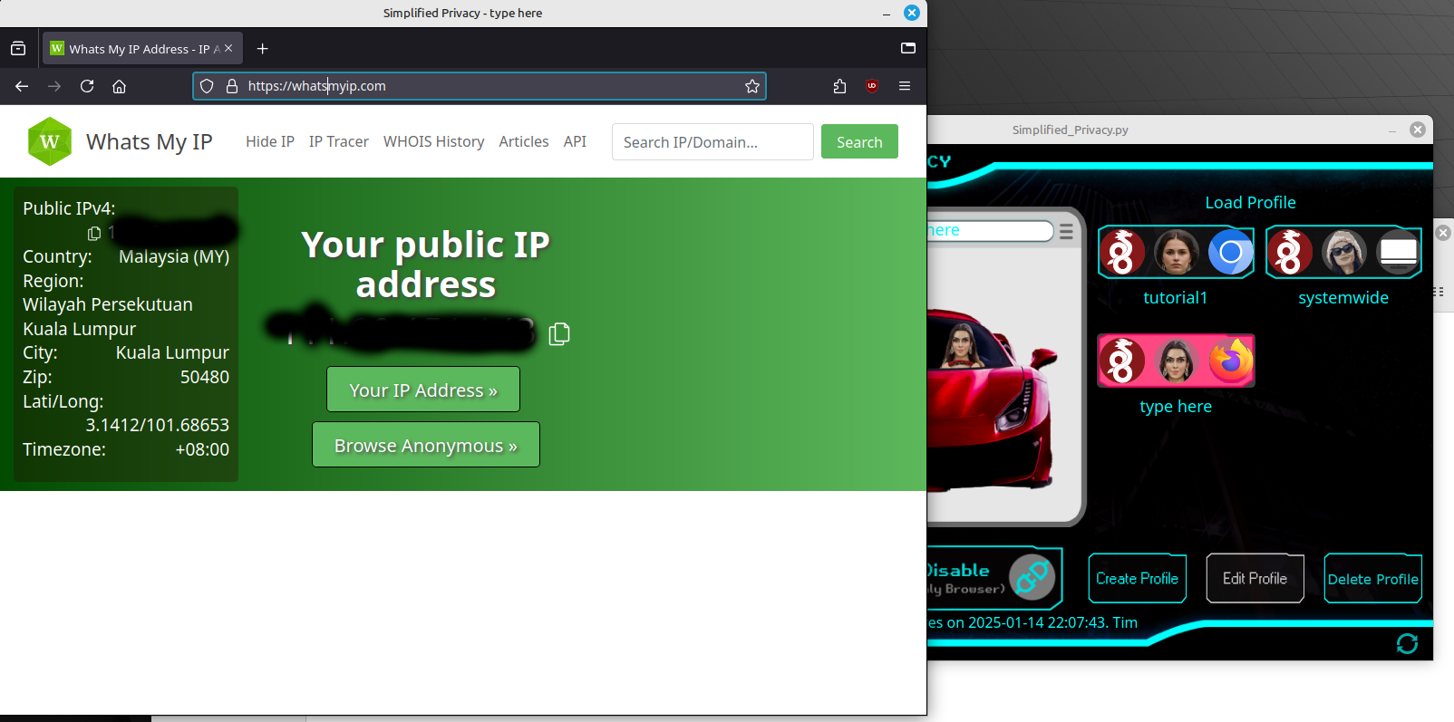Expand the profile list menu icon
Viewport: 1454px width, 722px height.
(1066, 231)
